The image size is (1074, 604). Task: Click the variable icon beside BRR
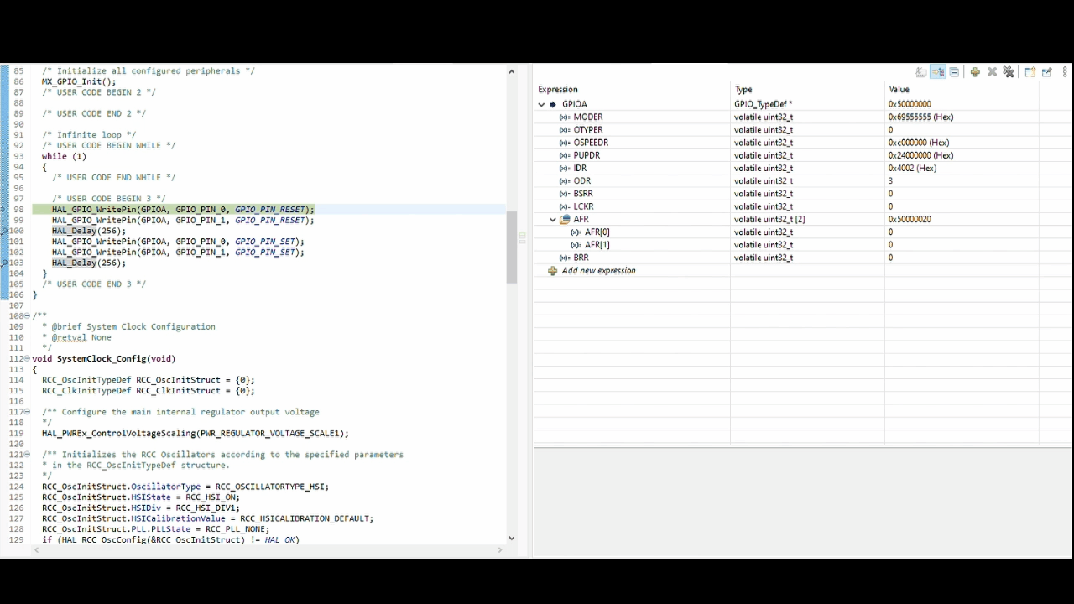tap(565, 258)
